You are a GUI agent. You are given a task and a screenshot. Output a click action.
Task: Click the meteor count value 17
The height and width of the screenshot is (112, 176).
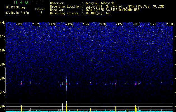point(41,13)
